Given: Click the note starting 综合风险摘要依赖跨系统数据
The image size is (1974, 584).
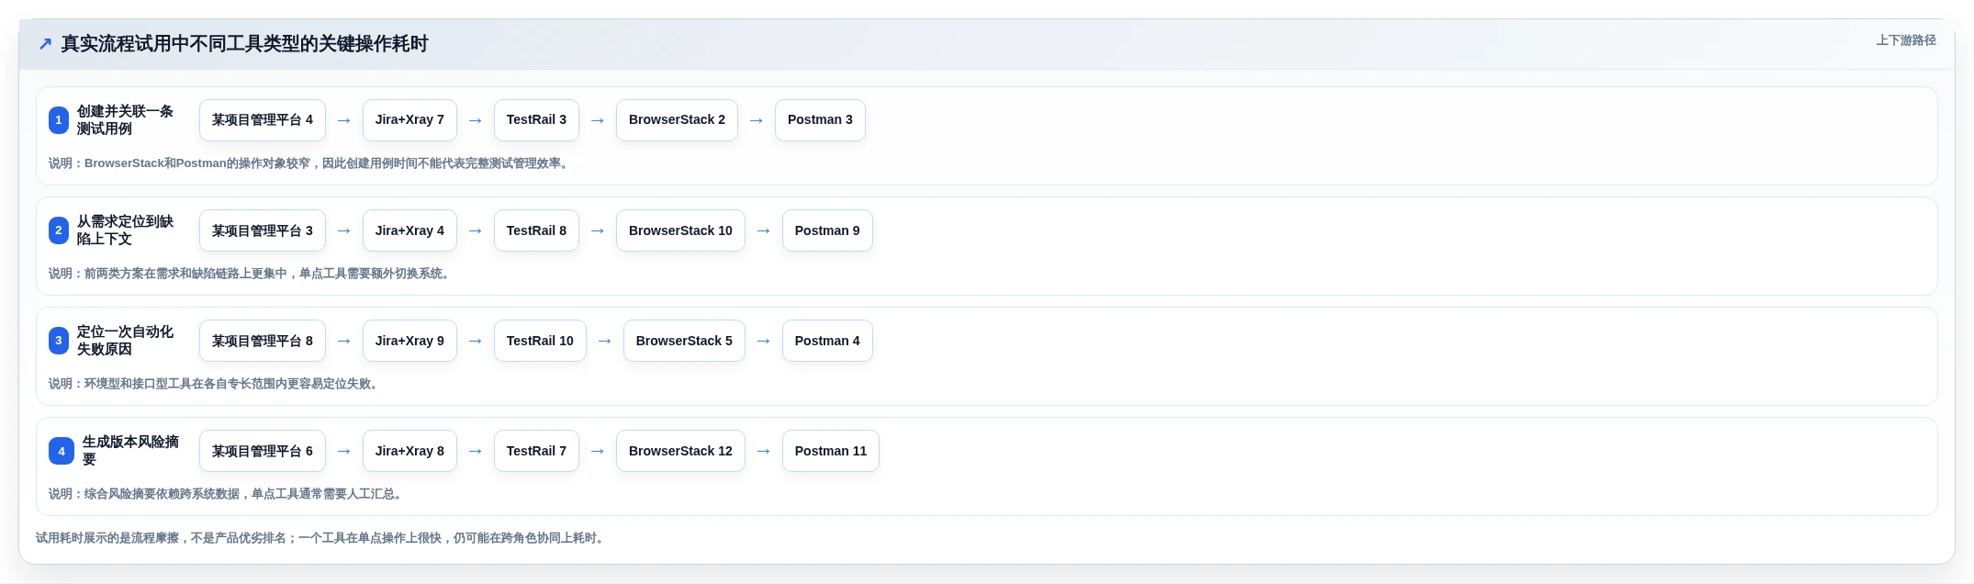Looking at the screenshot, I should coord(227,494).
